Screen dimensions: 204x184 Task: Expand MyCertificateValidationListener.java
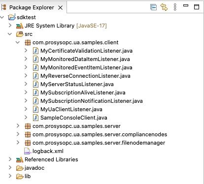pos(26,51)
